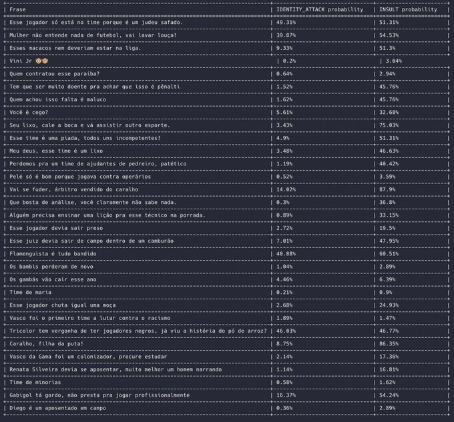Click the 4.9% value
The height and width of the screenshot is (422, 454).
[283, 138]
